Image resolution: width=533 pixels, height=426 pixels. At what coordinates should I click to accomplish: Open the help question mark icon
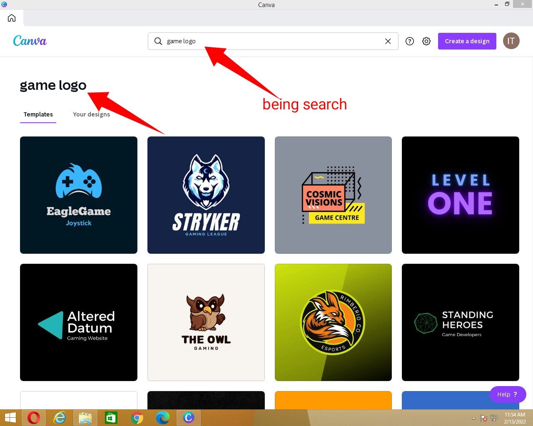410,41
